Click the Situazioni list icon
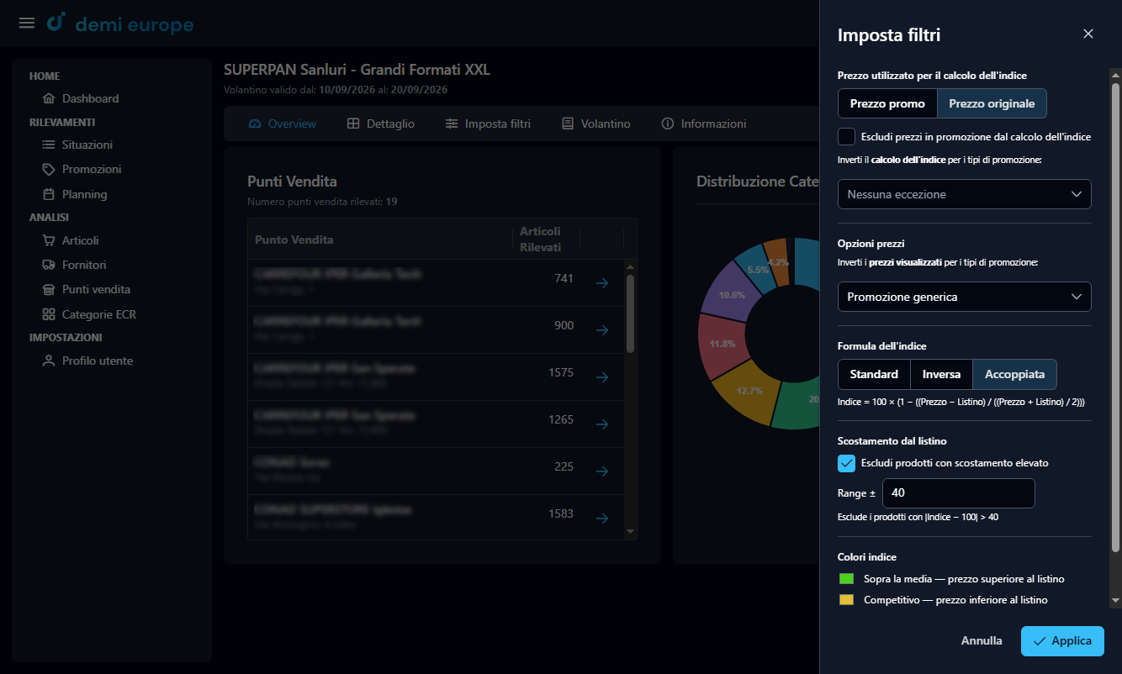Image resolution: width=1122 pixels, height=674 pixels. pyautogui.click(x=49, y=145)
